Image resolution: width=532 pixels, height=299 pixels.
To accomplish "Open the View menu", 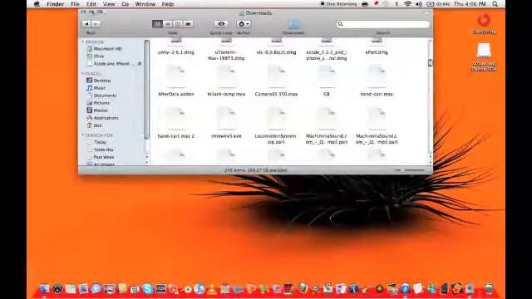I will pos(109,4).
